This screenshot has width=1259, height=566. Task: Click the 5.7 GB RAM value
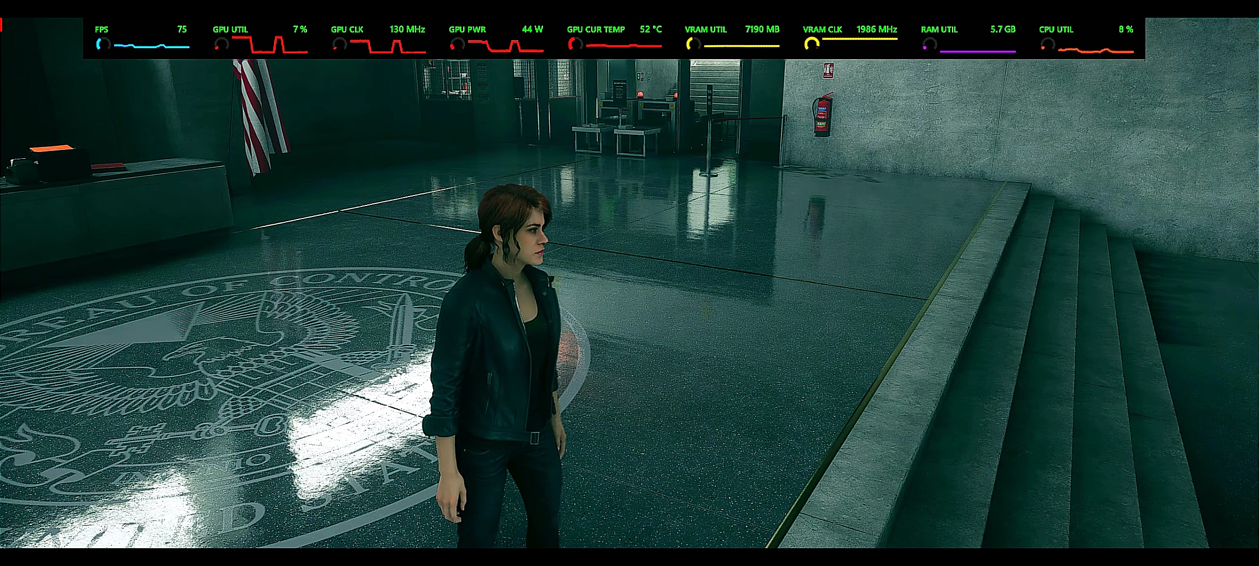(1003, 29)
